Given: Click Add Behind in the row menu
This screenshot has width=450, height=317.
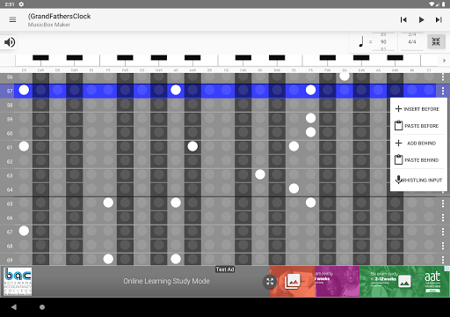Looking at the screenshot, I should (417, 144).
